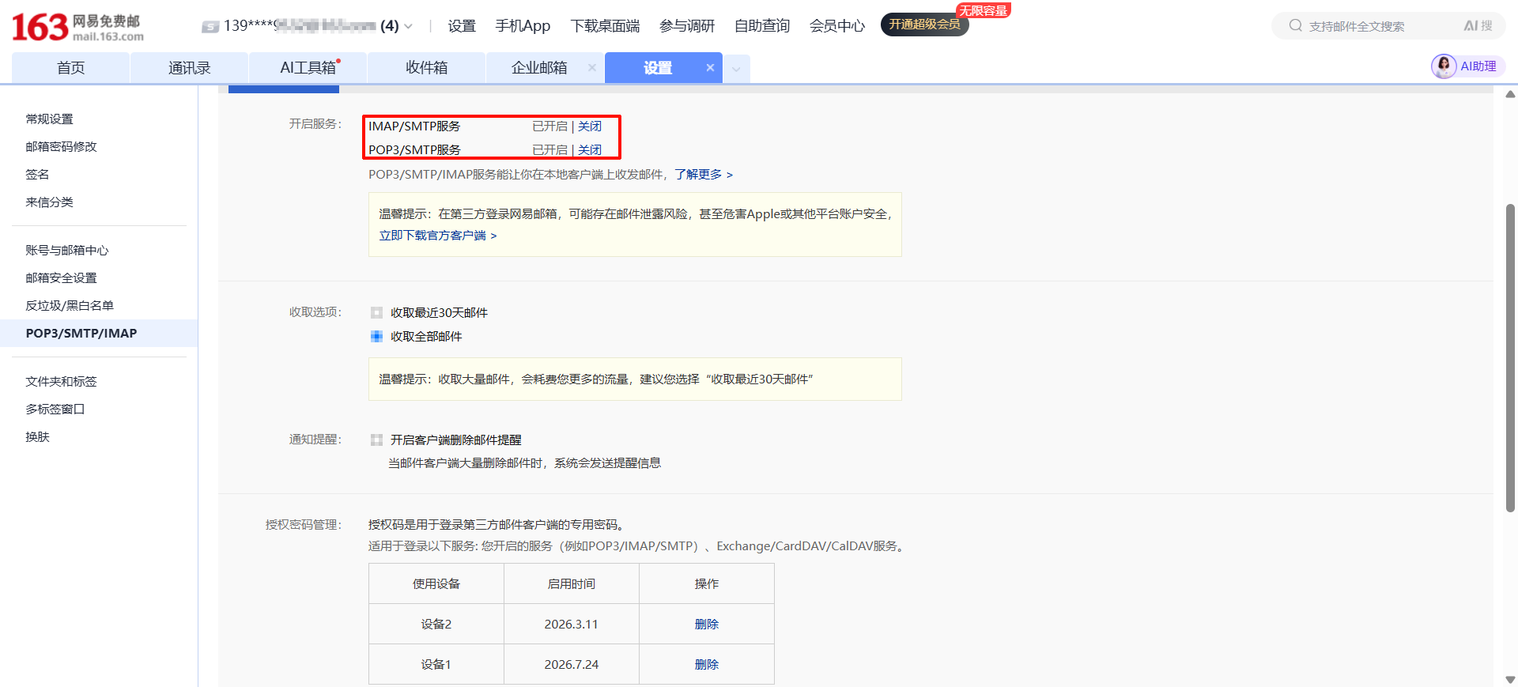
Task: Open 反垃圾/黑白名单 in the sidebar
Action: (70, 305)
